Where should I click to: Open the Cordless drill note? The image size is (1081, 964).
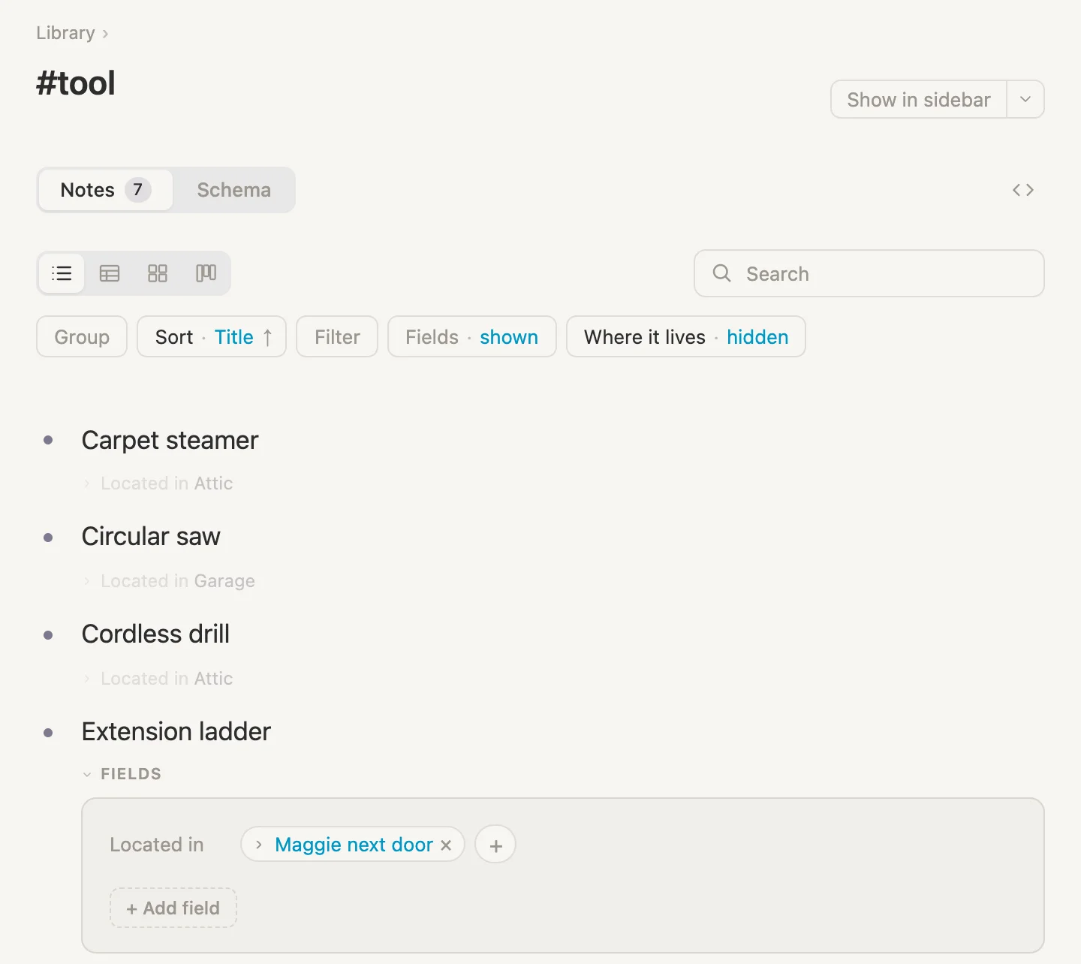pyautogui.click(x=155, y=634)
